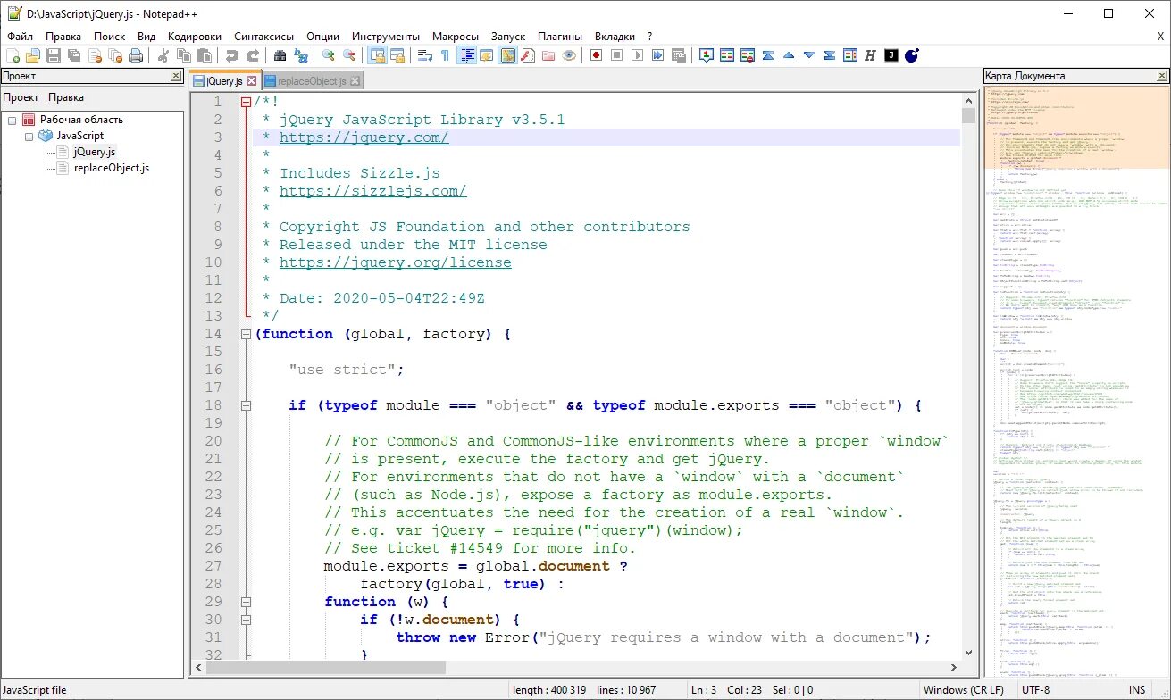Click UTF-8 encoding in status bar
The image size is (1171, 700).
coord(1036,689)
